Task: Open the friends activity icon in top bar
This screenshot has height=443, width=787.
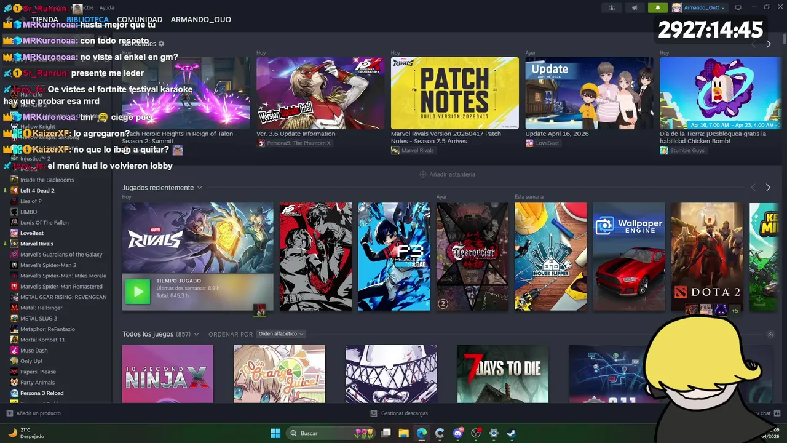Action: [611, 7]
